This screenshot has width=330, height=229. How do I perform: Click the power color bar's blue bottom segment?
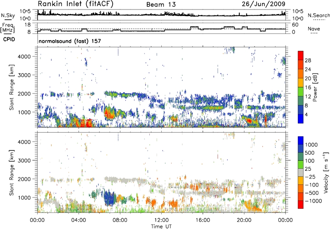coord(301,119)
